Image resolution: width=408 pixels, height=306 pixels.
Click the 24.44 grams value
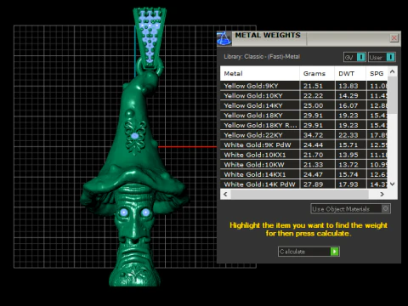click(313, 145)
